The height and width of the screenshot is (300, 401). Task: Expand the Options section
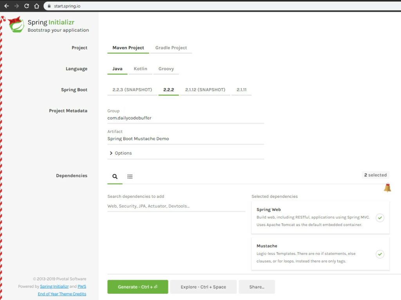(121, 153)
